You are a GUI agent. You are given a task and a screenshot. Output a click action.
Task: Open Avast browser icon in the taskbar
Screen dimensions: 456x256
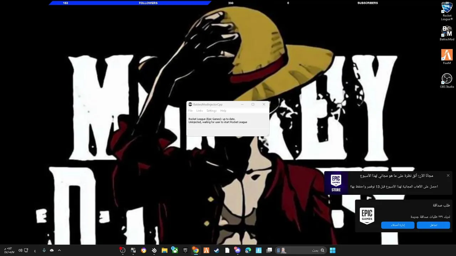point(144,250)
